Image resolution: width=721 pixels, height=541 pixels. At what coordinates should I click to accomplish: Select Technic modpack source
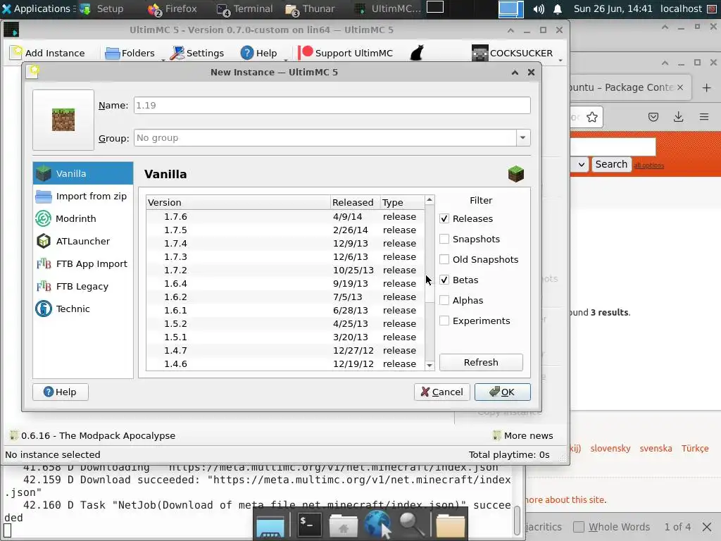tap(83, 309)
